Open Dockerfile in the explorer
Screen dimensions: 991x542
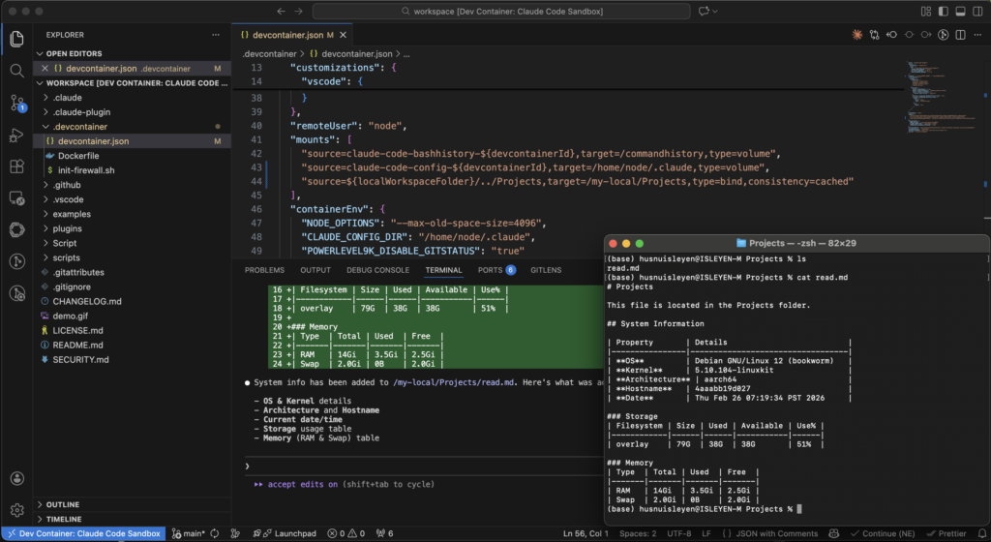pyautogui.click(x=78, y=156)
